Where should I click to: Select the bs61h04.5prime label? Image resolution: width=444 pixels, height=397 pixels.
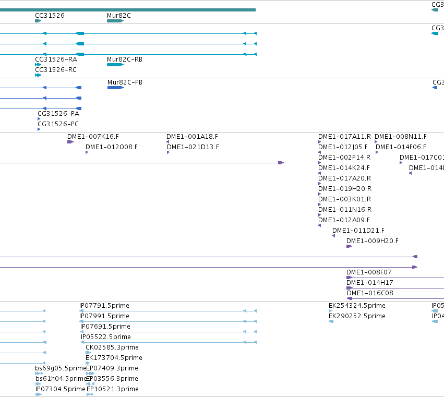pyautogui.click(x=61, y=379)
